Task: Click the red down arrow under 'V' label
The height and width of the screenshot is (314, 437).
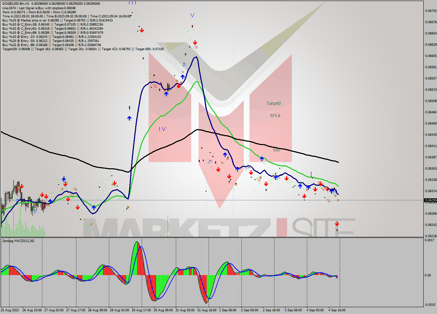Action: pos(195,43)
